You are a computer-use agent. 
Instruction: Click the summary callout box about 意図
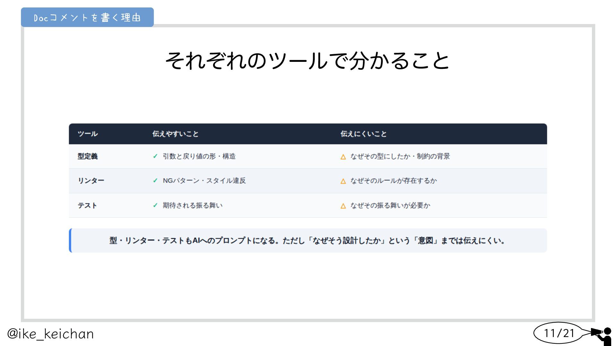pos(307,241)
